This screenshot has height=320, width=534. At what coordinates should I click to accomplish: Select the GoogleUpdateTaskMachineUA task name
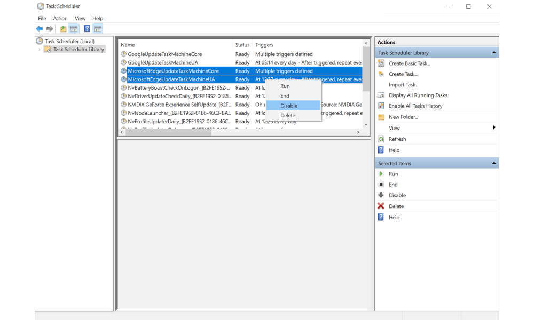coord(163,62)
